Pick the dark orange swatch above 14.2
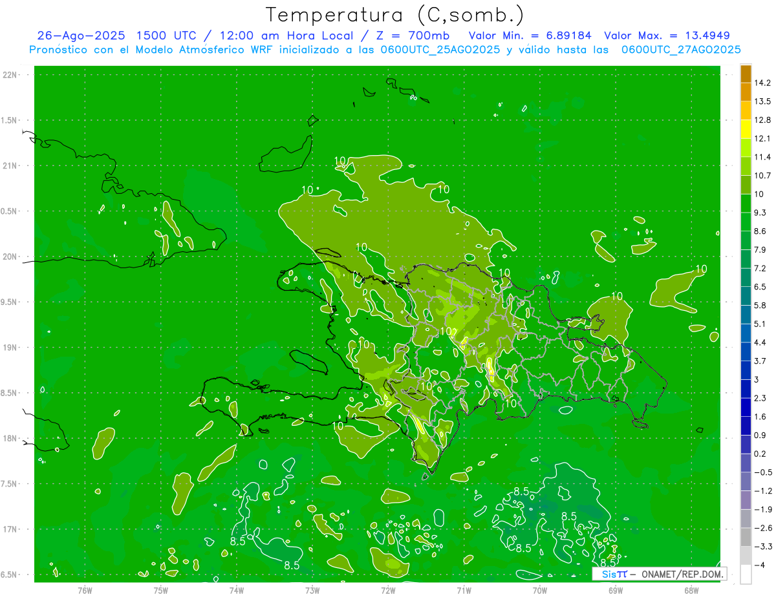This screenshot has height=599, width=776. [746, 74]
